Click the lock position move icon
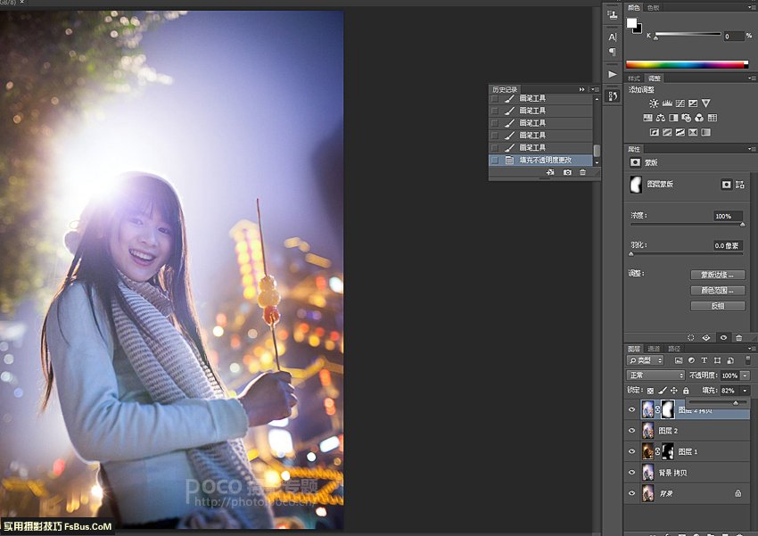 pyautogui.click(x=673, y=391)
